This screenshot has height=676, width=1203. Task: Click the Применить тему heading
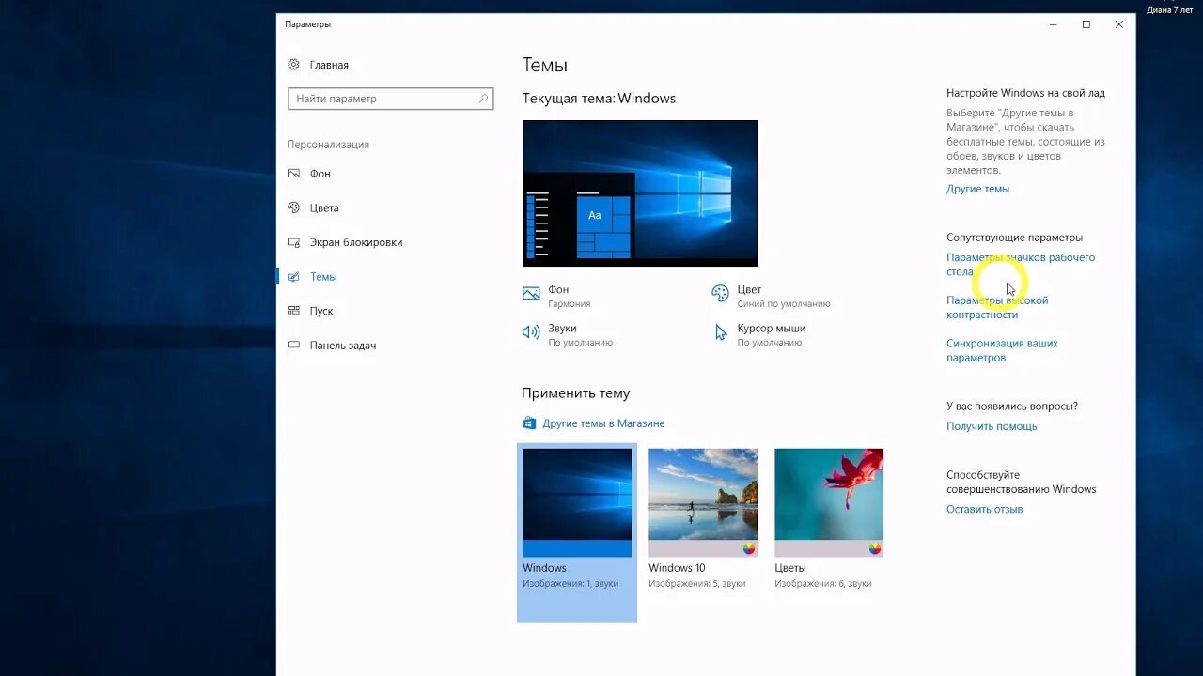click(x=575, y=393)
